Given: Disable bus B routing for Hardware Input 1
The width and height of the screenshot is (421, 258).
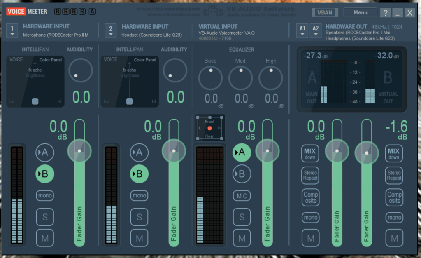Looking at the screenshot, I should (45, 174).
